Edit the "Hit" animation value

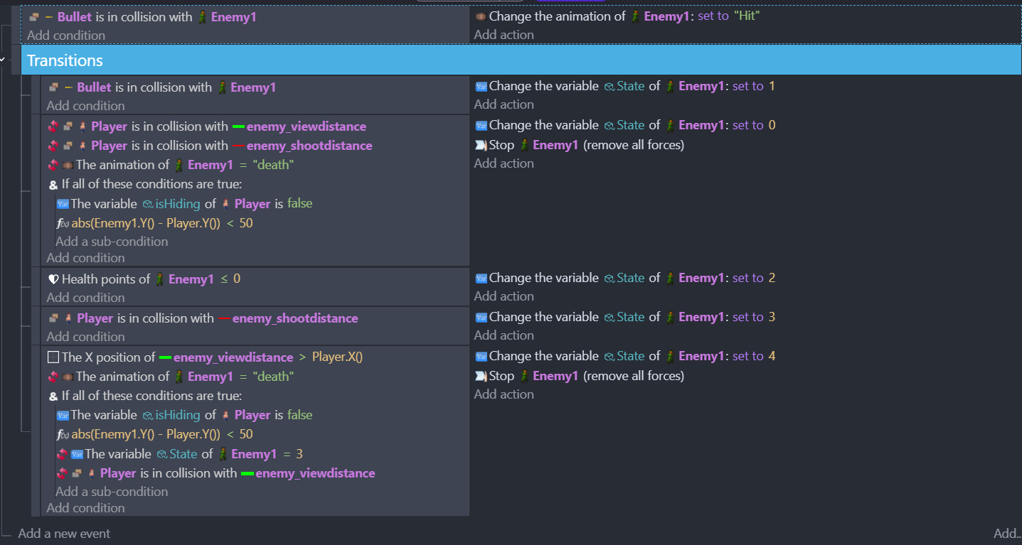(747, 16)
